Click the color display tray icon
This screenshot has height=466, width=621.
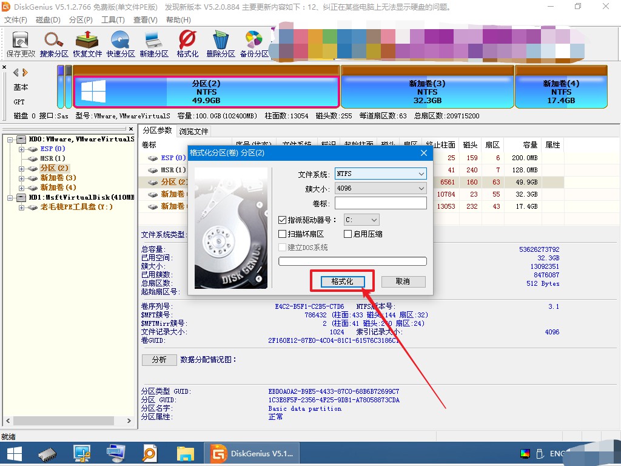[x=525, y=454]
